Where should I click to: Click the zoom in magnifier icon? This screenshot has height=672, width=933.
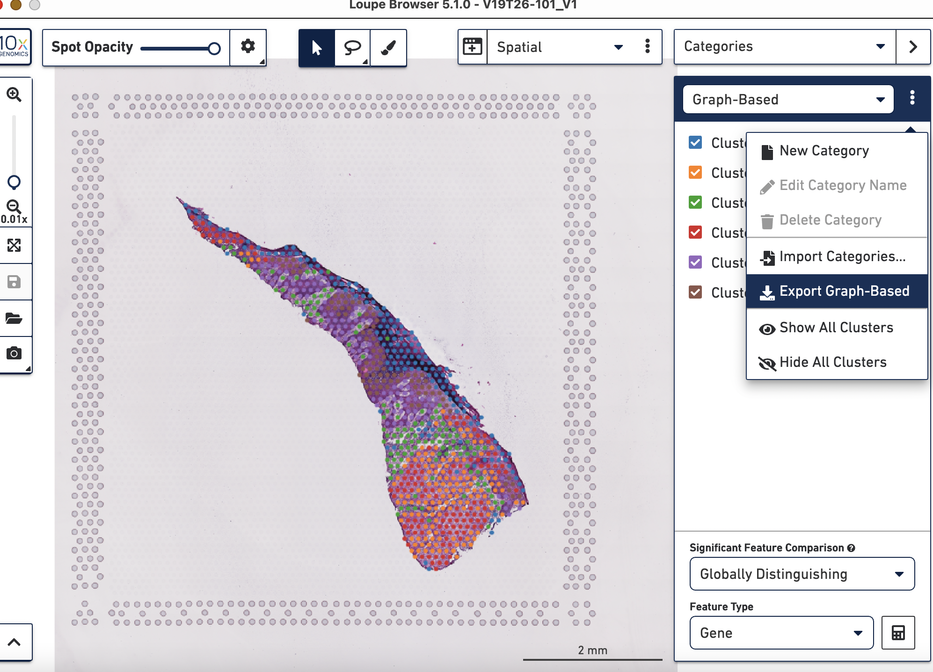pyautogui.click(x=14, y=95)
